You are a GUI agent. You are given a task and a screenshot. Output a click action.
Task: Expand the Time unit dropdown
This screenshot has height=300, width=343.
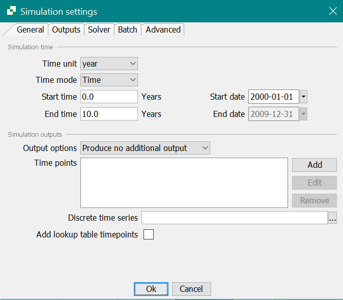(x=109, y=64)
